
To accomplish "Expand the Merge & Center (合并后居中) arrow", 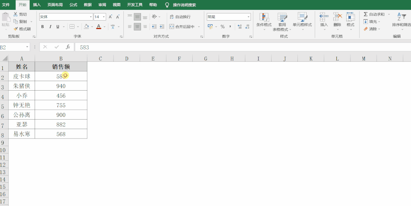I will point(199,27).
